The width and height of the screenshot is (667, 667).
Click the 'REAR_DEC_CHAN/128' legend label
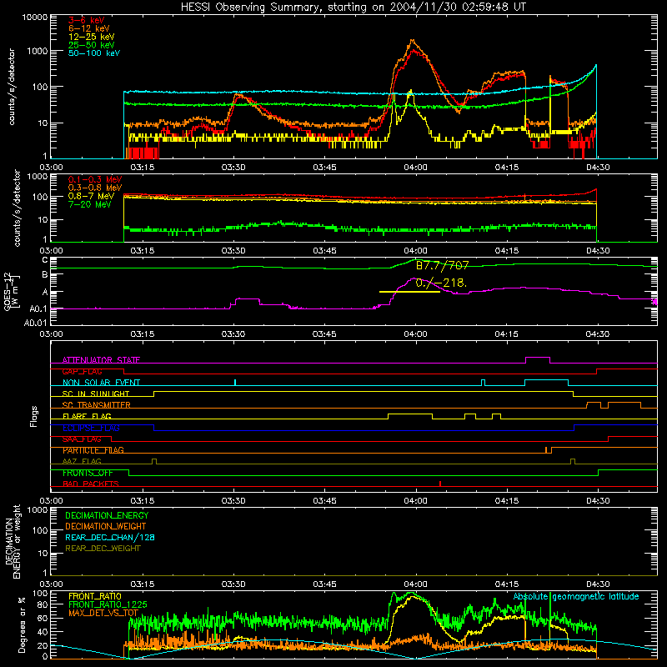pyautogui.click(x=110, y=537)
